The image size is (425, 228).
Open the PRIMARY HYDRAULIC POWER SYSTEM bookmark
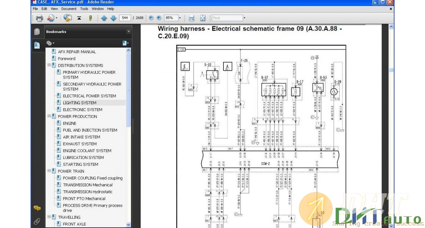click(x=89, y=75)
